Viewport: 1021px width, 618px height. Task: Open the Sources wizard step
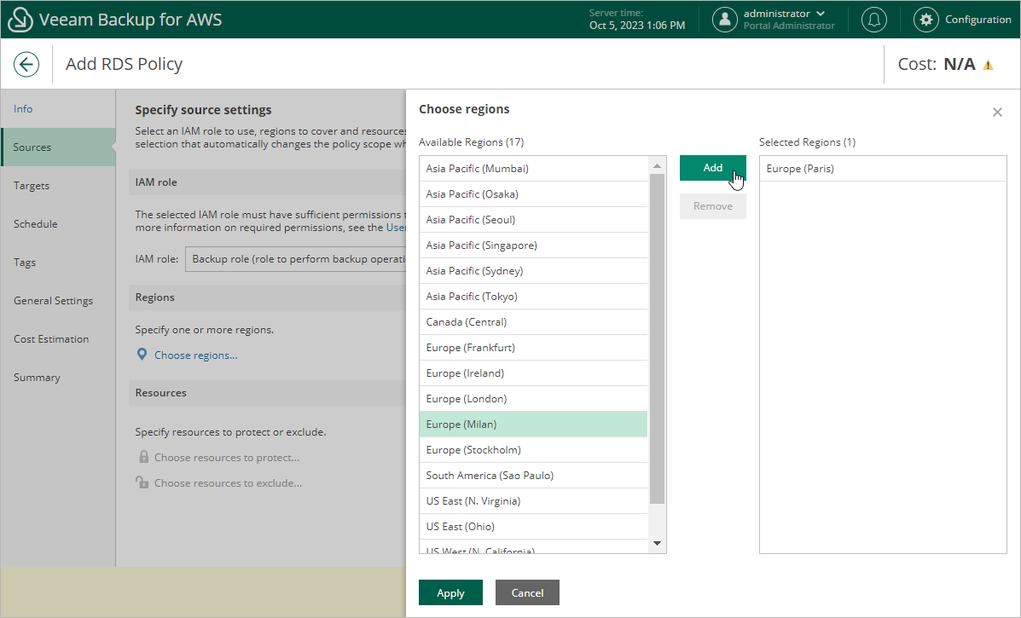point(58,147)
